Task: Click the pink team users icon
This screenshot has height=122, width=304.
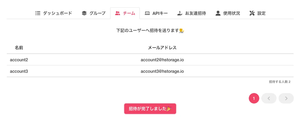Action: 118,13
